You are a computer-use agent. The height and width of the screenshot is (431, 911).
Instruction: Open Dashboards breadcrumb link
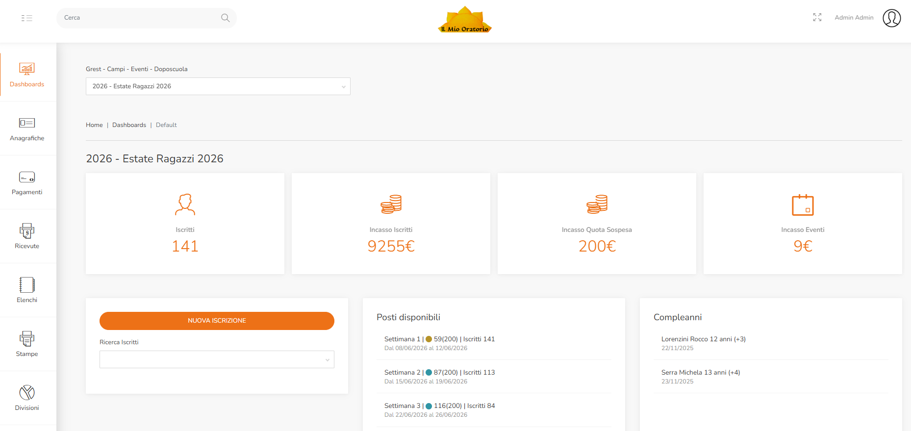(129, 125)
